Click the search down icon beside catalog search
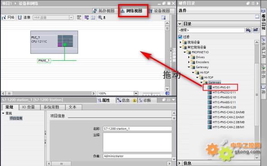 click(248, 30)
